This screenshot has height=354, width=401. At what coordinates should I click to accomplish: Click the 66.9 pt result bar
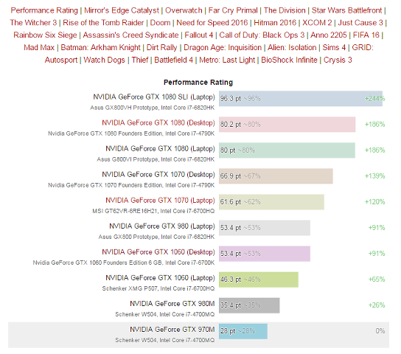pyautogui.click(x=276, y=176)
